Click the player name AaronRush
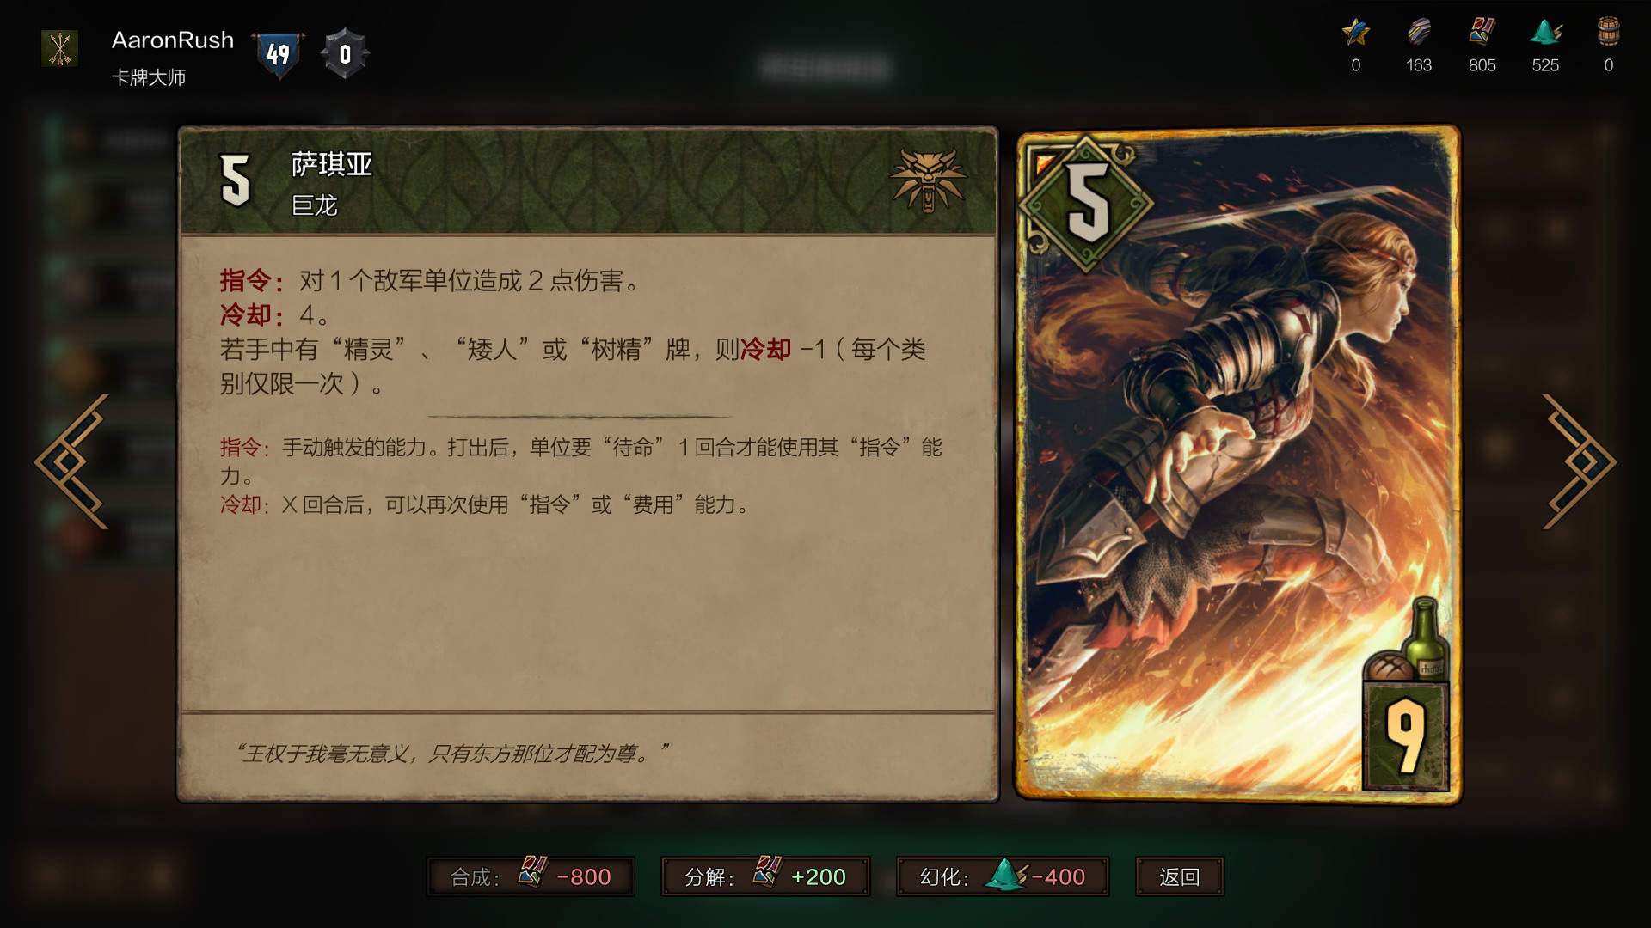 (x=173, y=40)
